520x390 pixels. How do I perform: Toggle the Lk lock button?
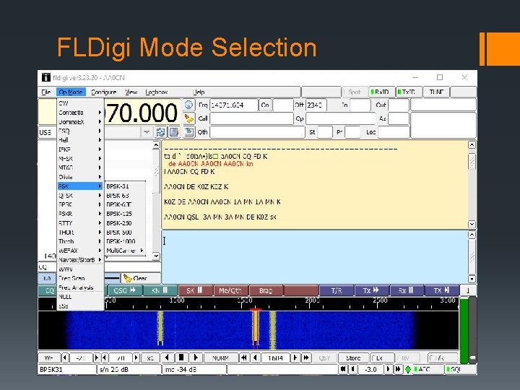pos(382,358)
